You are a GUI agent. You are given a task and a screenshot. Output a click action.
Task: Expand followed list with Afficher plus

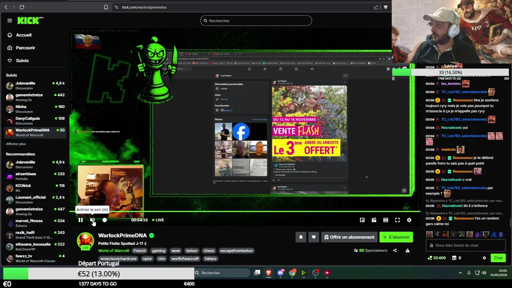(16, 144)
